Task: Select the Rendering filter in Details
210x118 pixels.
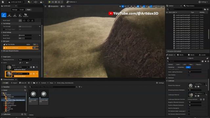Action: 171,67
